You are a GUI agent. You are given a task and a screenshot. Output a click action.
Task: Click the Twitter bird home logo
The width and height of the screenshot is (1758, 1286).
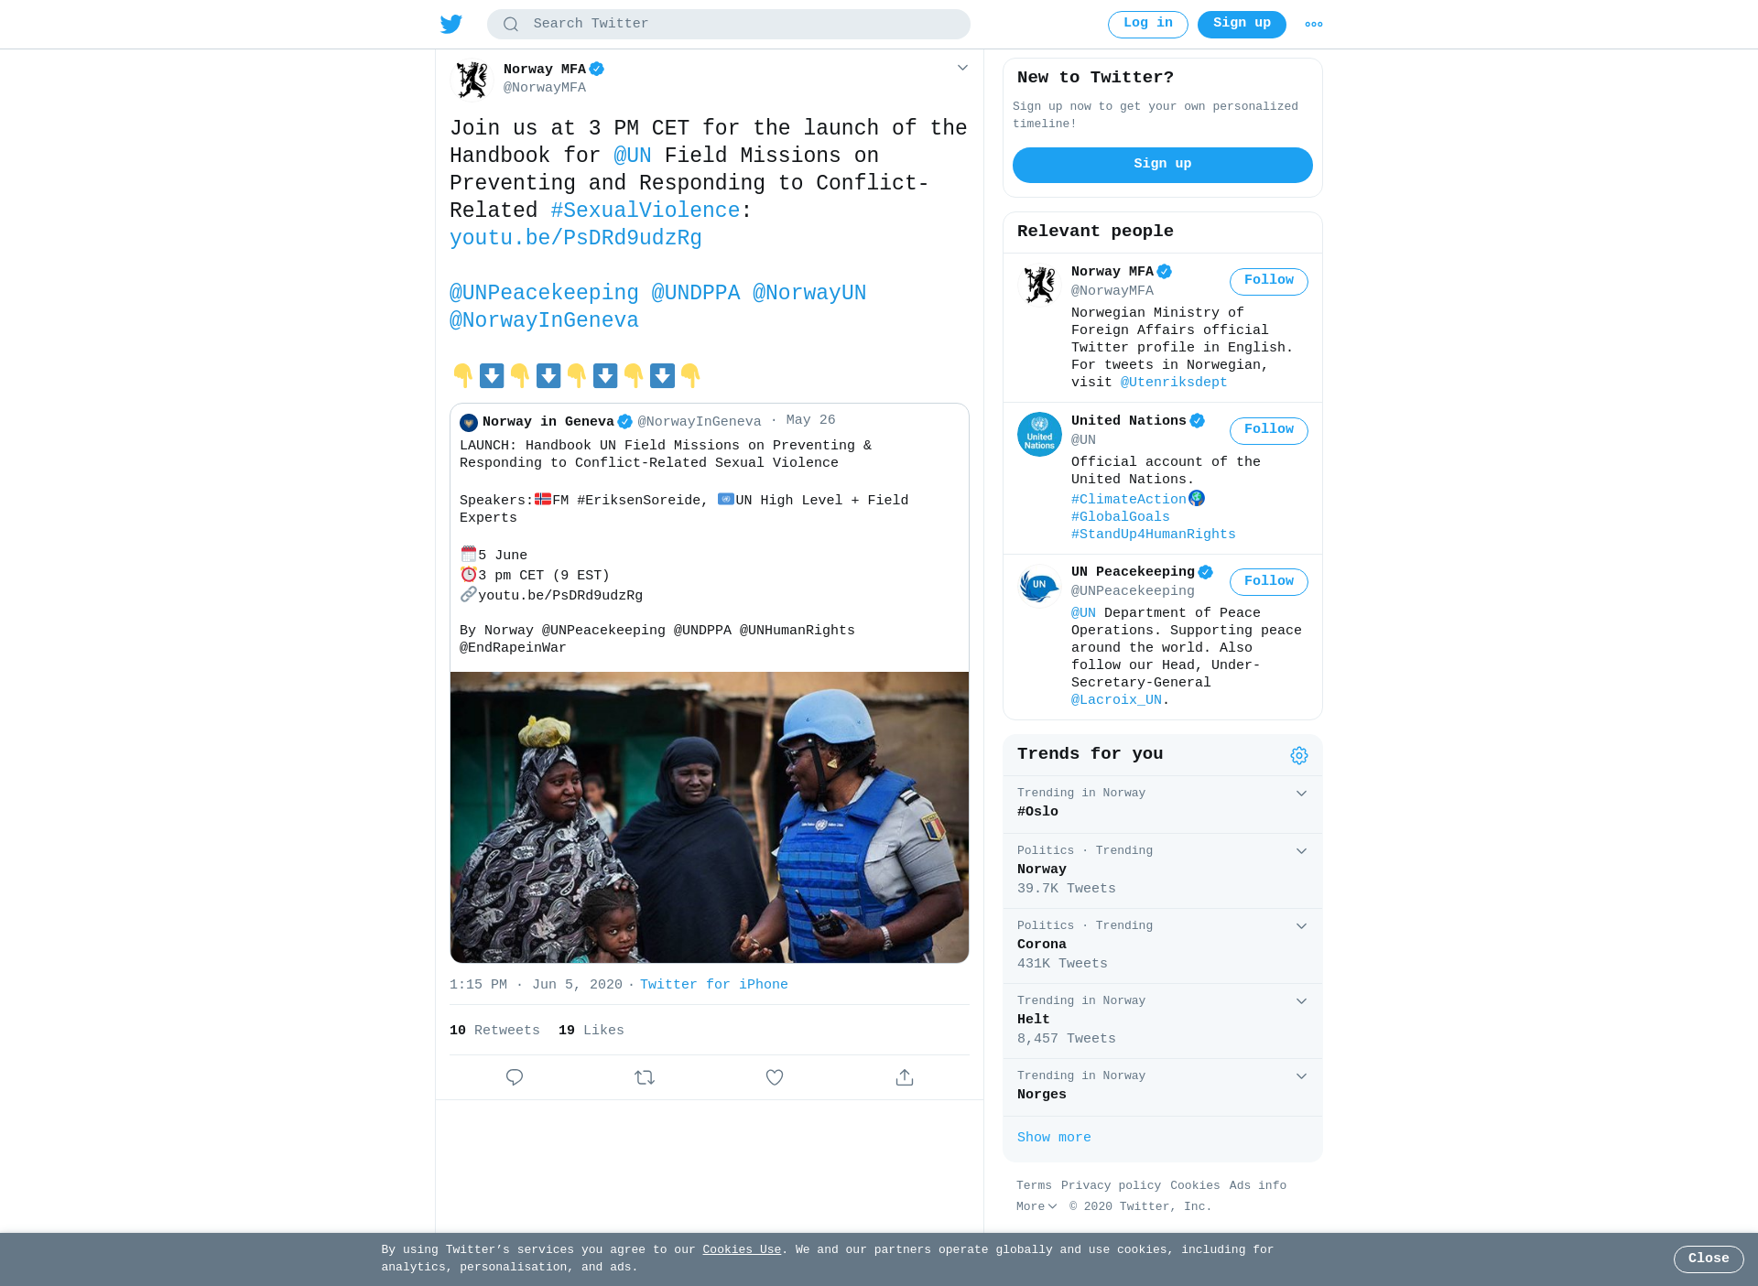[450, 24]
